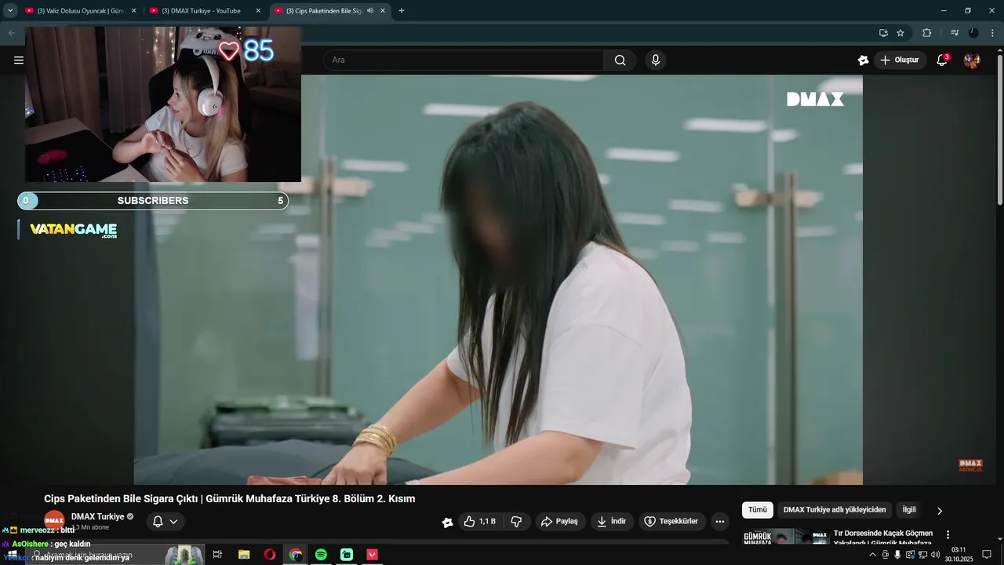
Task: Click the Oluştur create button
Action: 900,60
